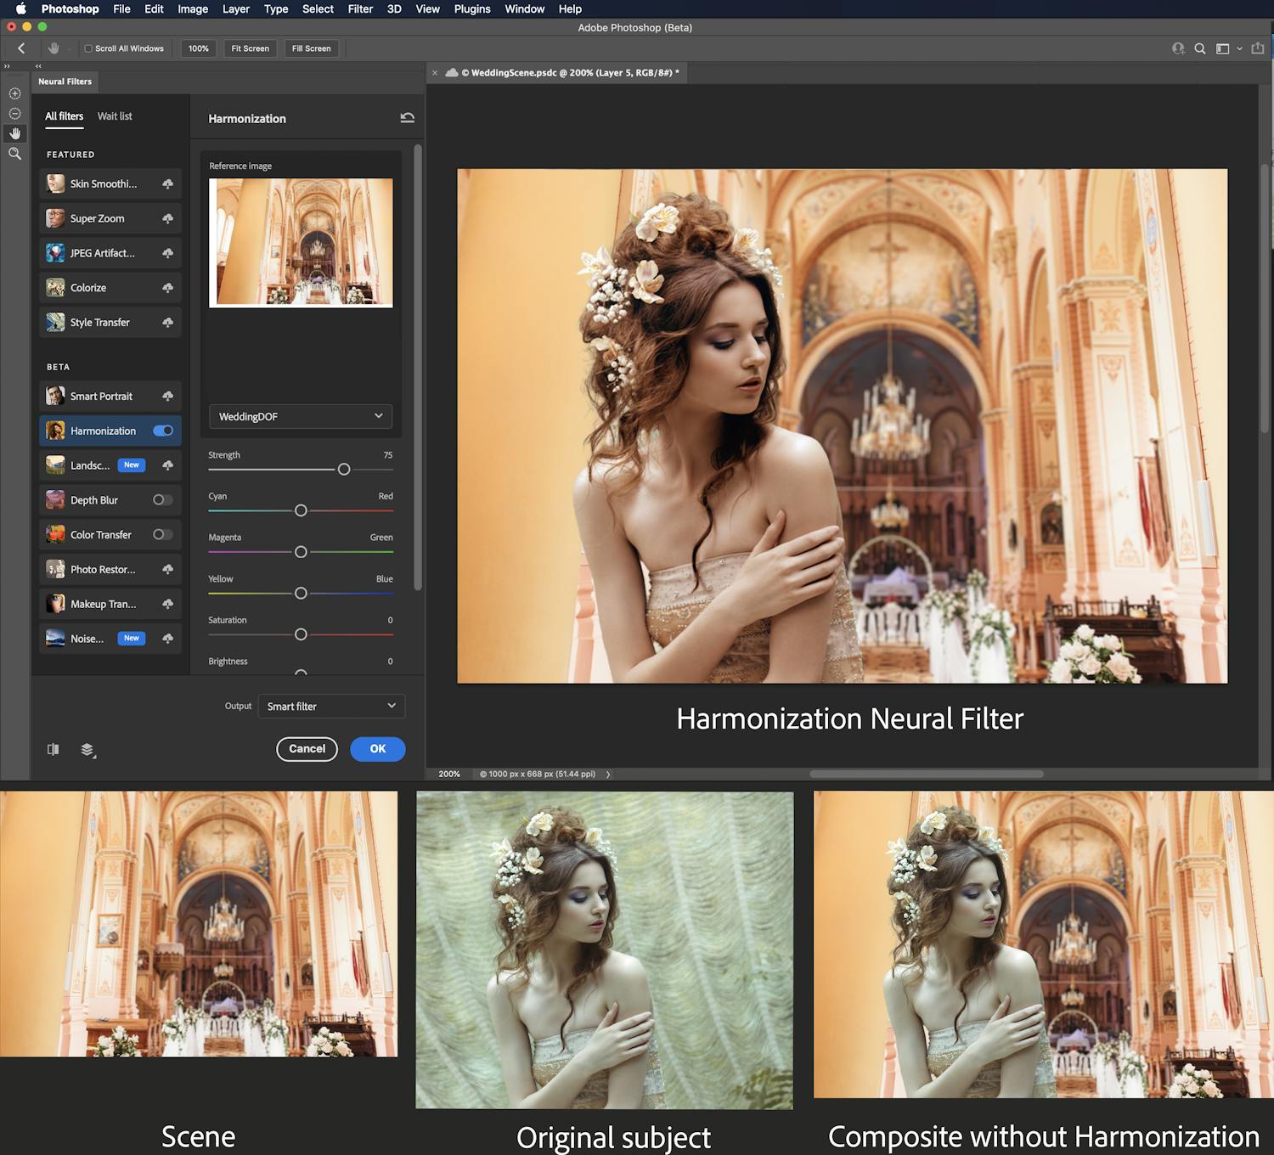Expand the document info arrow in status bar
This screenshot has width=1274, height=1155.
pyautogui.click(x=608, y=774)
